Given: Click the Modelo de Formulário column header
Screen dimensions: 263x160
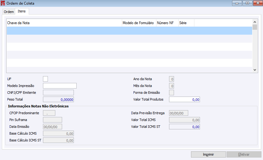Looking at the screenshot, I should (x=139, y=23).
